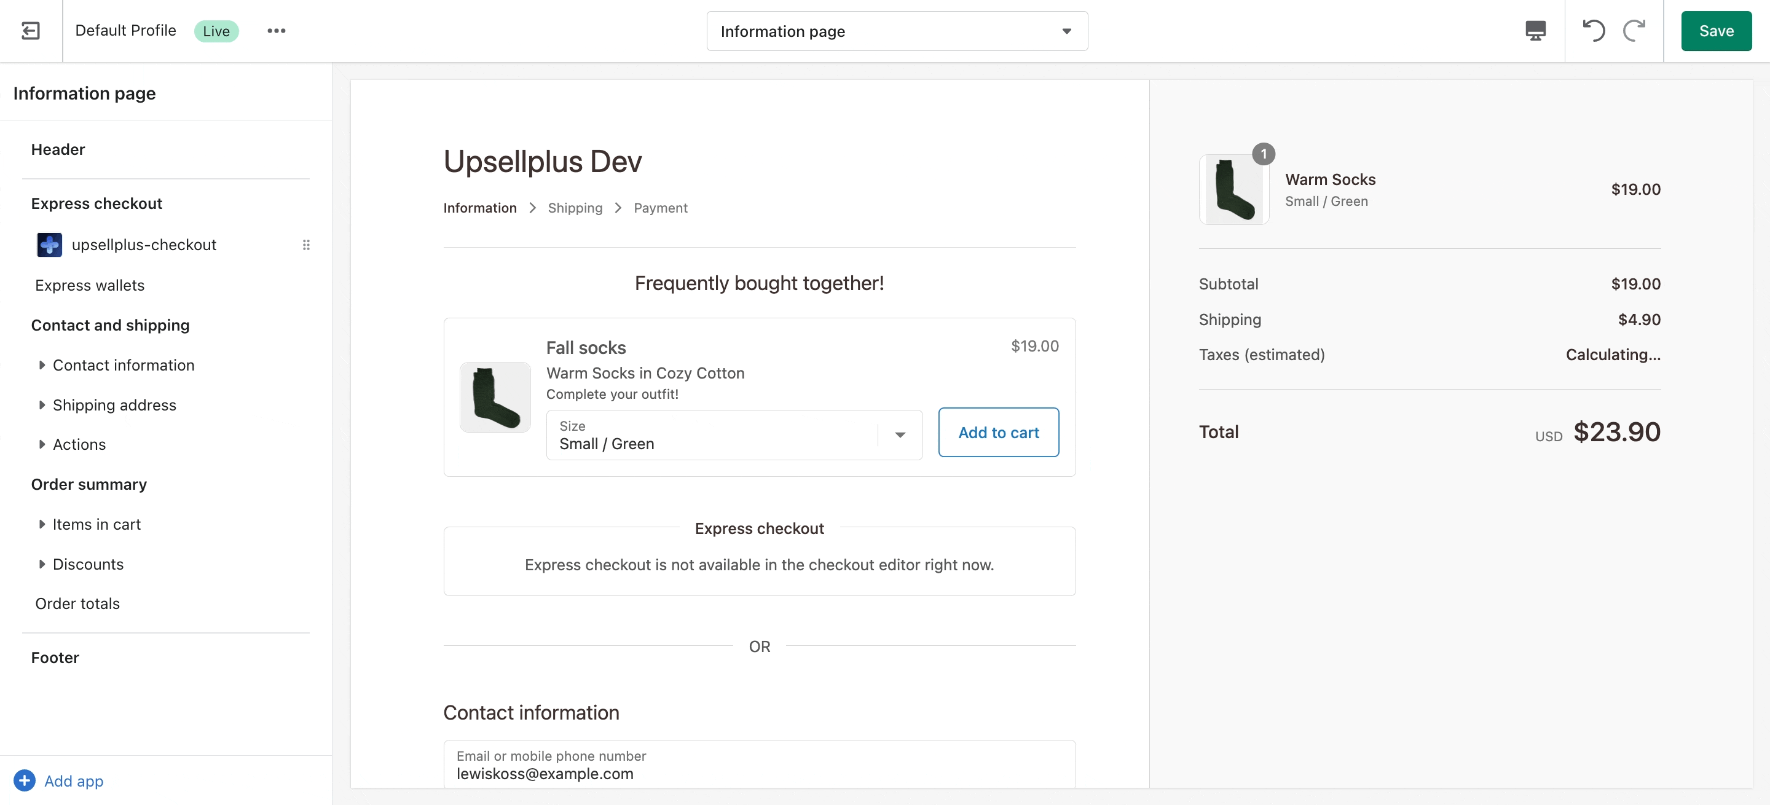
Task: Click the Add app plus icon
Action: coord(24,780)
